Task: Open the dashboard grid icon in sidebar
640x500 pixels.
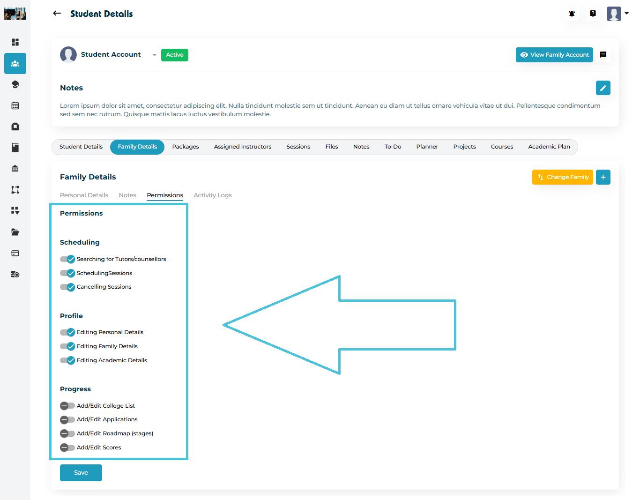Action: click(15, 42)
